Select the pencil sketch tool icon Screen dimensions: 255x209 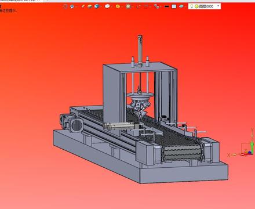click(x=83, y=6)
